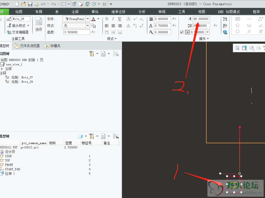Image resolution: width=265 pixels, height=198 pixels.
Task: Toggle boxed text A icon
Action: tap(129, 19)
